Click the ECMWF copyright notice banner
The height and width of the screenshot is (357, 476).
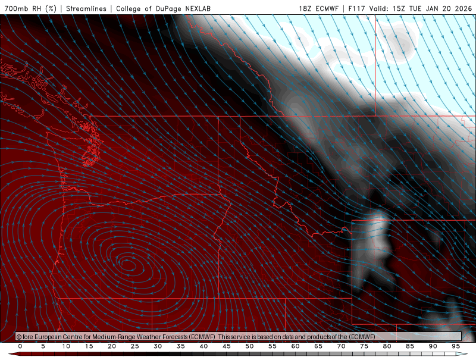pyautogui.click(x=239, y=337)
